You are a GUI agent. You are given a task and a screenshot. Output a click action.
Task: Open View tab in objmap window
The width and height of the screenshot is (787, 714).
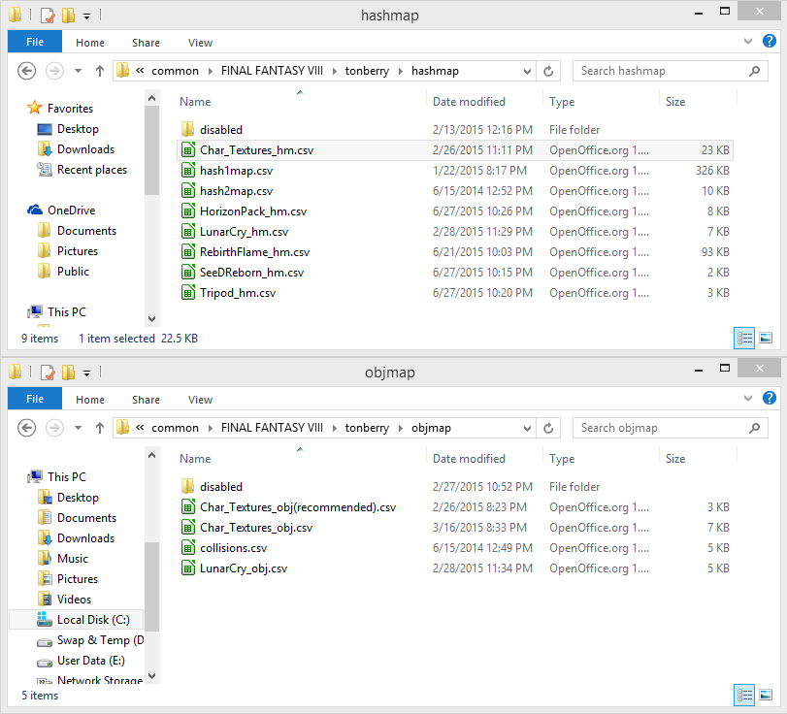(200, 400)
